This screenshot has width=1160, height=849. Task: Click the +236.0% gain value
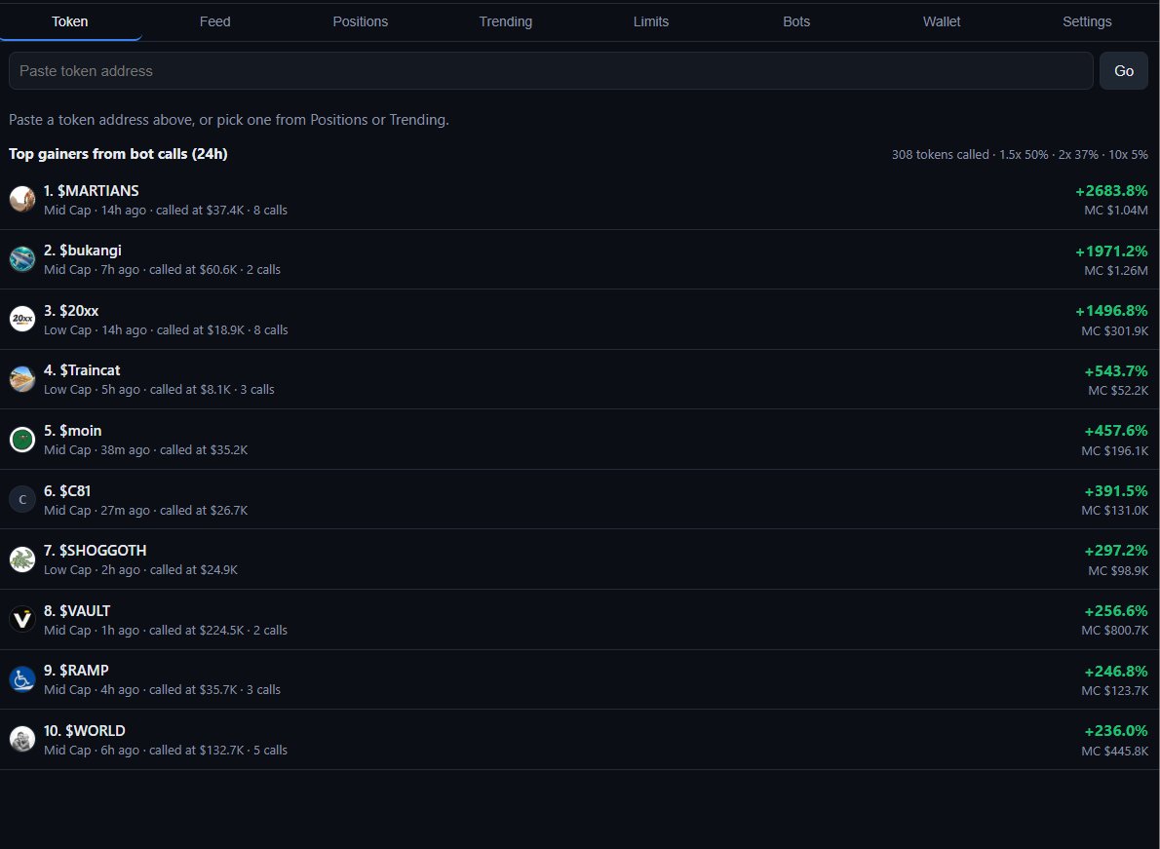[x=1115, y=731]
